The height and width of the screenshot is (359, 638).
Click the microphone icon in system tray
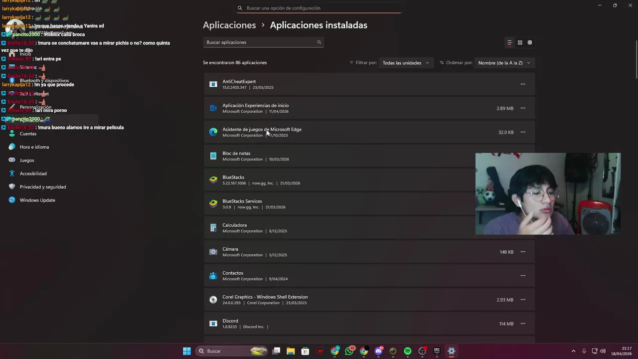coord(584,351)
